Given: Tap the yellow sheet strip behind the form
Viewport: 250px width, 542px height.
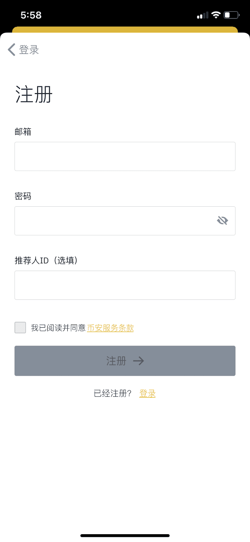Looking at the screenshot, I should pyautogui.click(x=125, y=29).
